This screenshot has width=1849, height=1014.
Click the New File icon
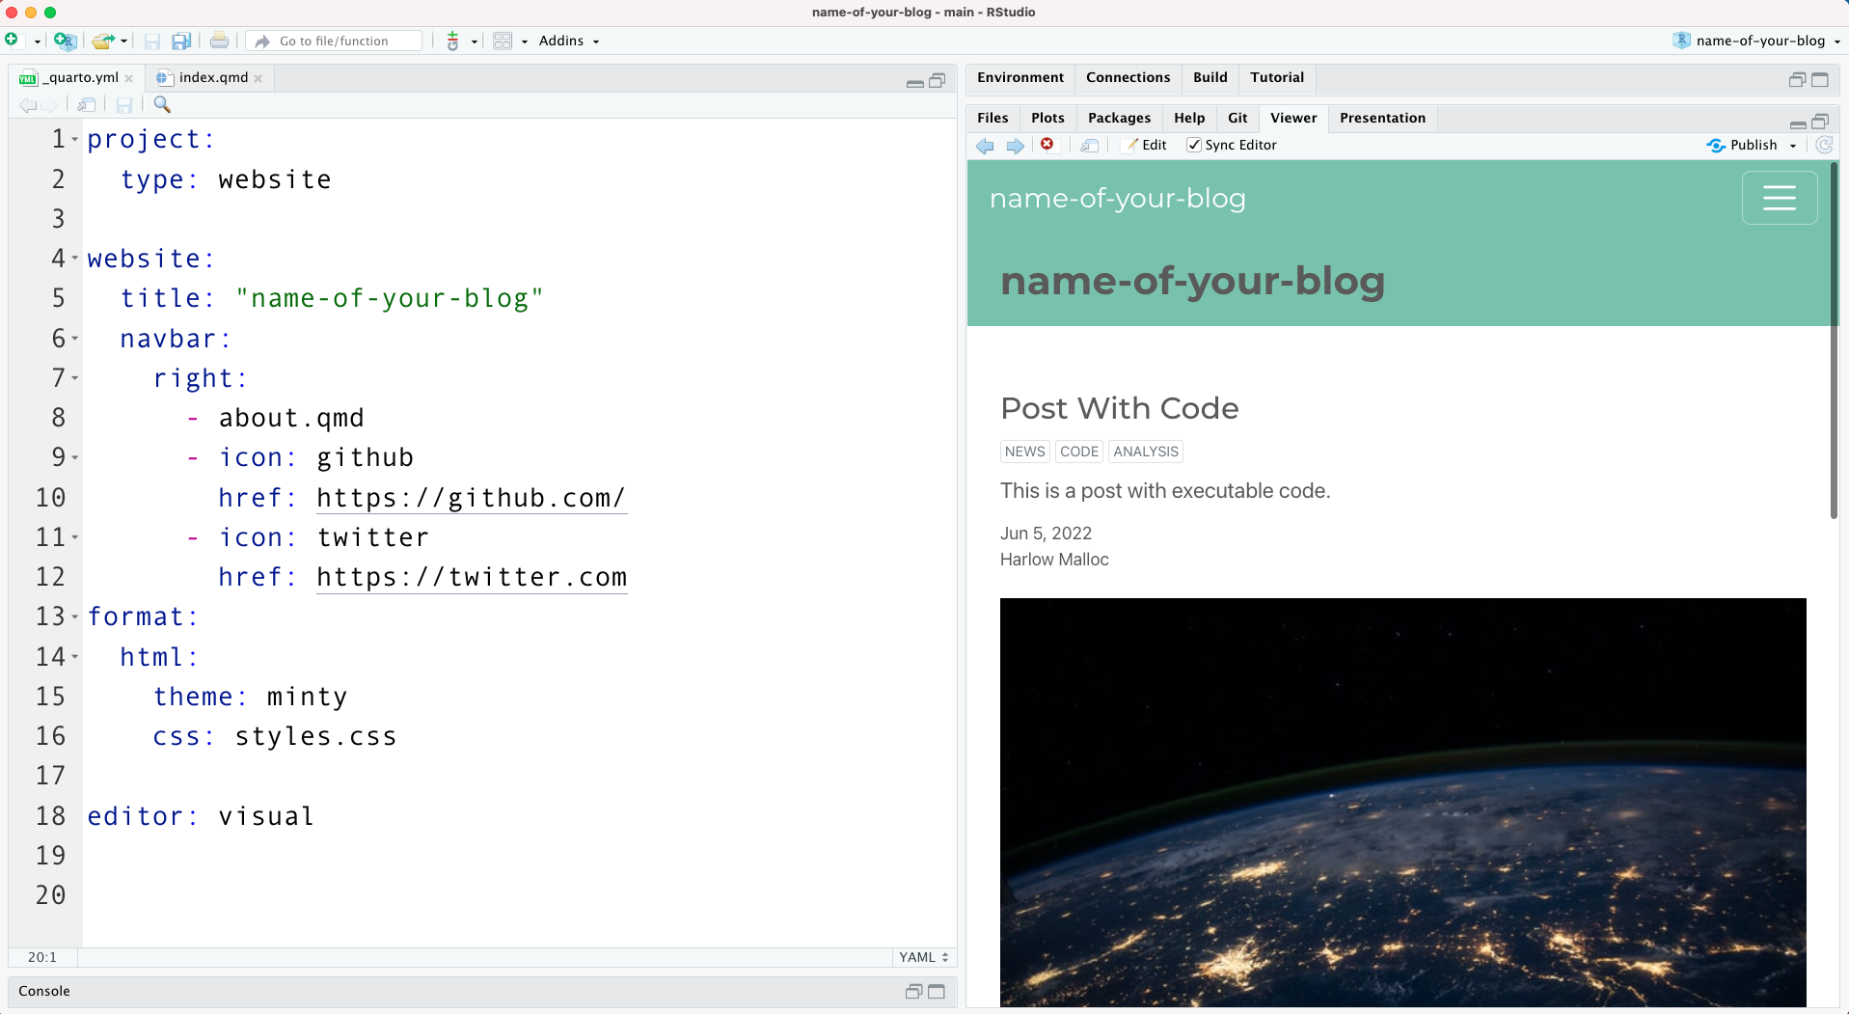coord(12,40)
